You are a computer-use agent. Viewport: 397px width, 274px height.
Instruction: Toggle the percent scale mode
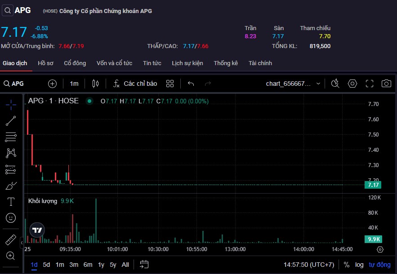347,265
